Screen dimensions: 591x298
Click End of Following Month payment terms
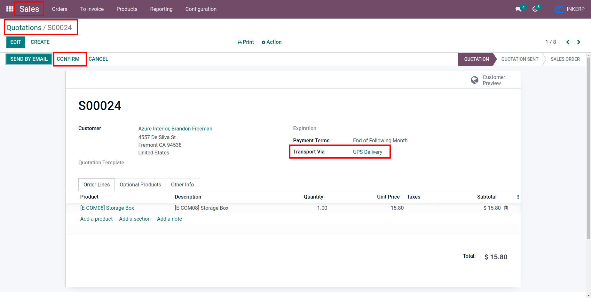click(380, 140)
